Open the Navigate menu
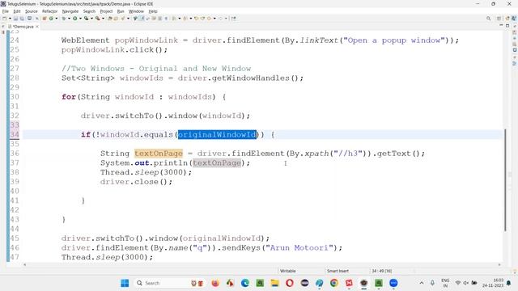518x291 pixels. tap(70, 11)
